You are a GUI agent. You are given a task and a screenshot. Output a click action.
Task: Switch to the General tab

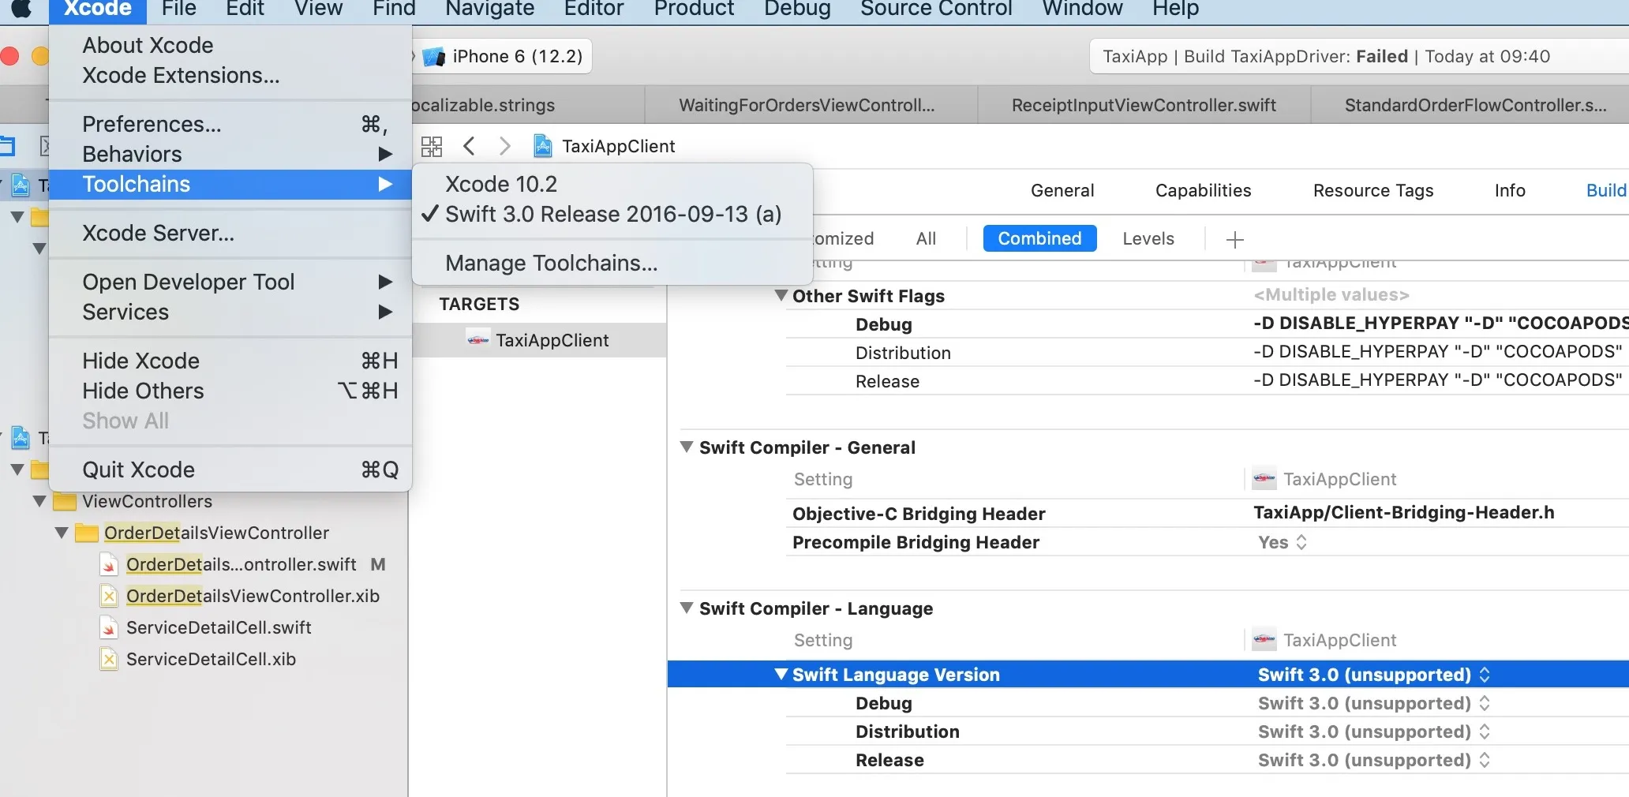click(x=1062, y=190)
